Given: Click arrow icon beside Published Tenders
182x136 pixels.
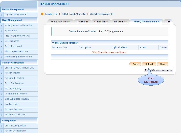Looking at the screenshot, I should 2,78.
